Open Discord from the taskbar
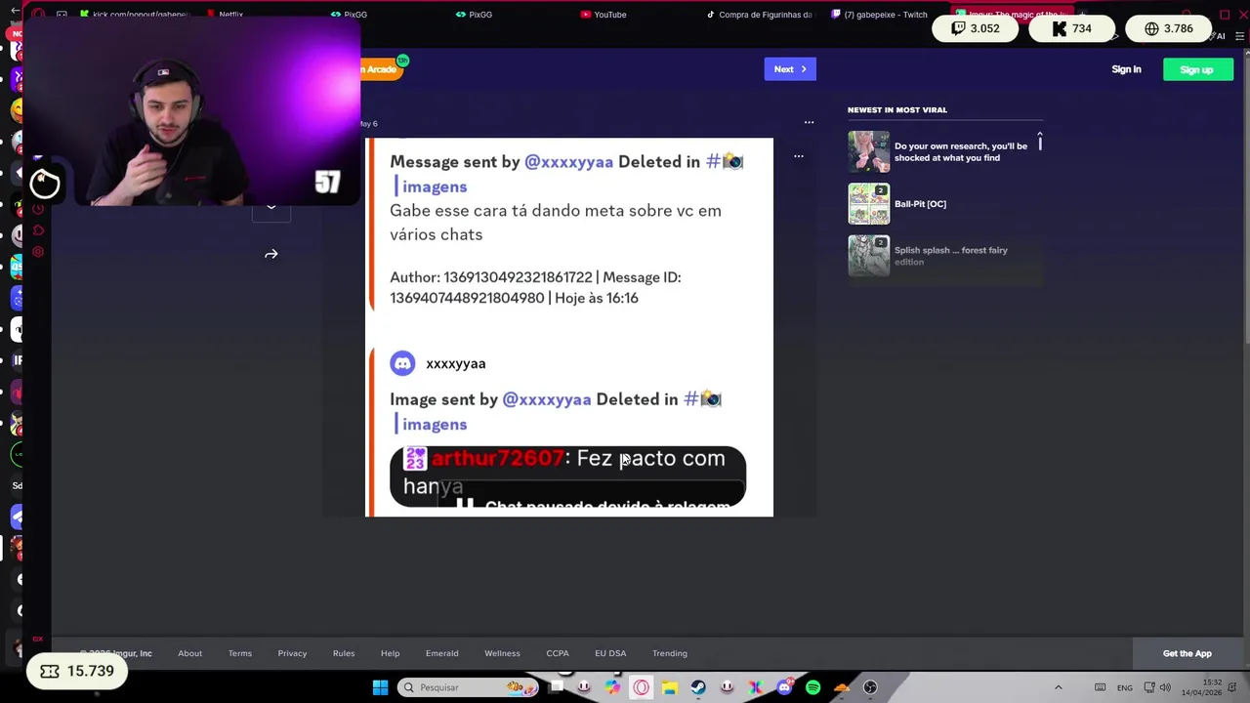The width and height of the screenshot is (1250, 703). click(784, 687)
